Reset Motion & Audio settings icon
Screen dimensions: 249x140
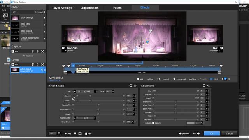click(131, 86)
